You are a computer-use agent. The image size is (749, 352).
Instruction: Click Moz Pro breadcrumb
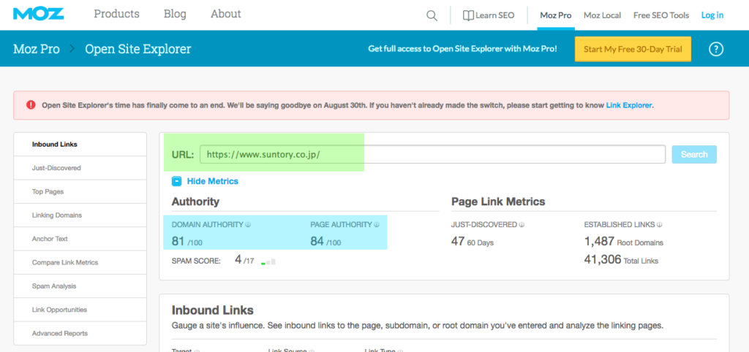pyautogui.click(x=37, y=49)
